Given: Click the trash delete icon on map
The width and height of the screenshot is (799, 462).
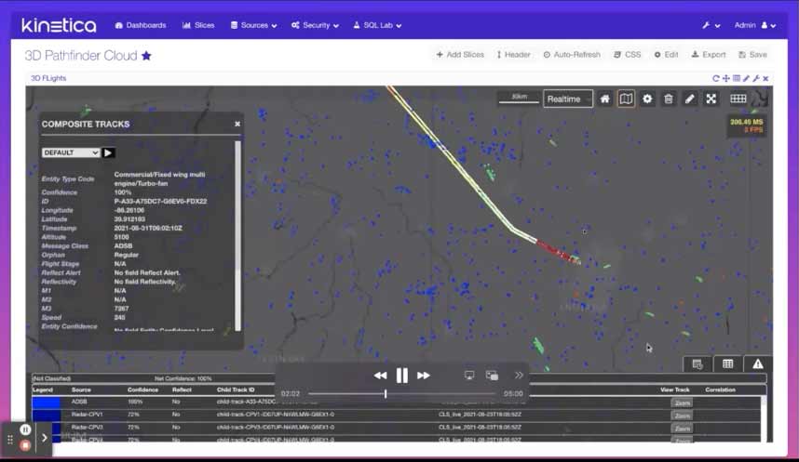Looking at the screenshot, I should 669,99.
